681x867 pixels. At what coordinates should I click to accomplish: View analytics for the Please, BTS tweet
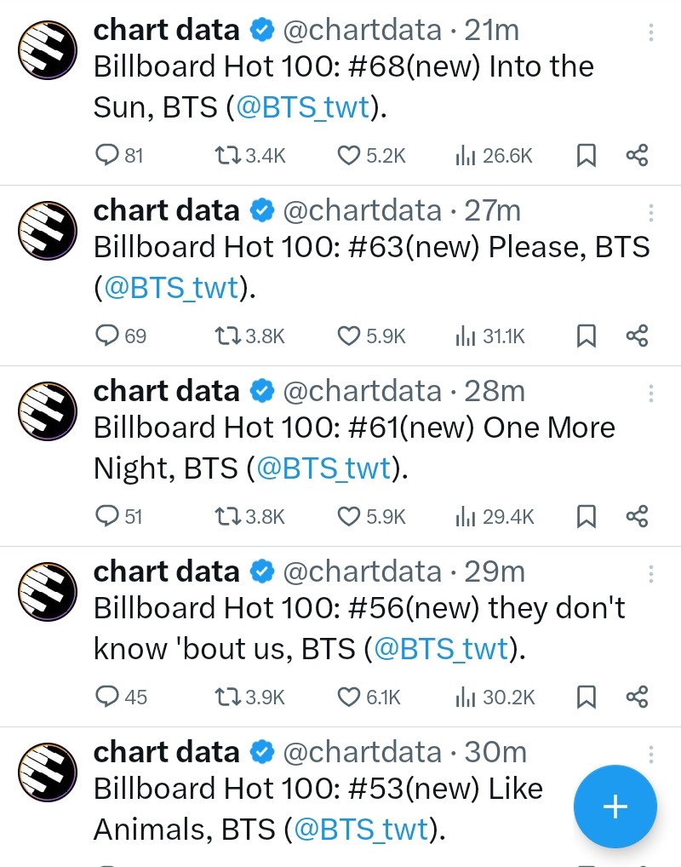coord(465,336)
